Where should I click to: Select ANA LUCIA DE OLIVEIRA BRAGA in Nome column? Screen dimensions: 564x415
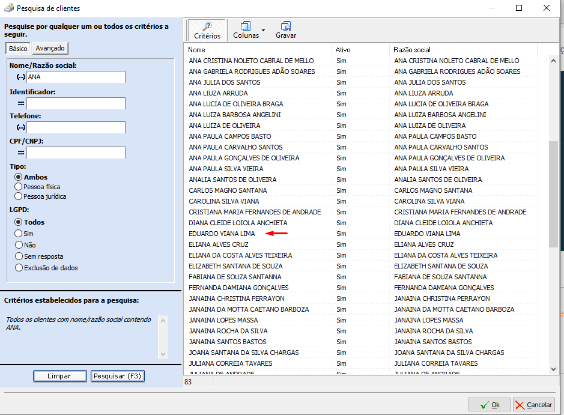pyautogui.click(x=236, y=104)
